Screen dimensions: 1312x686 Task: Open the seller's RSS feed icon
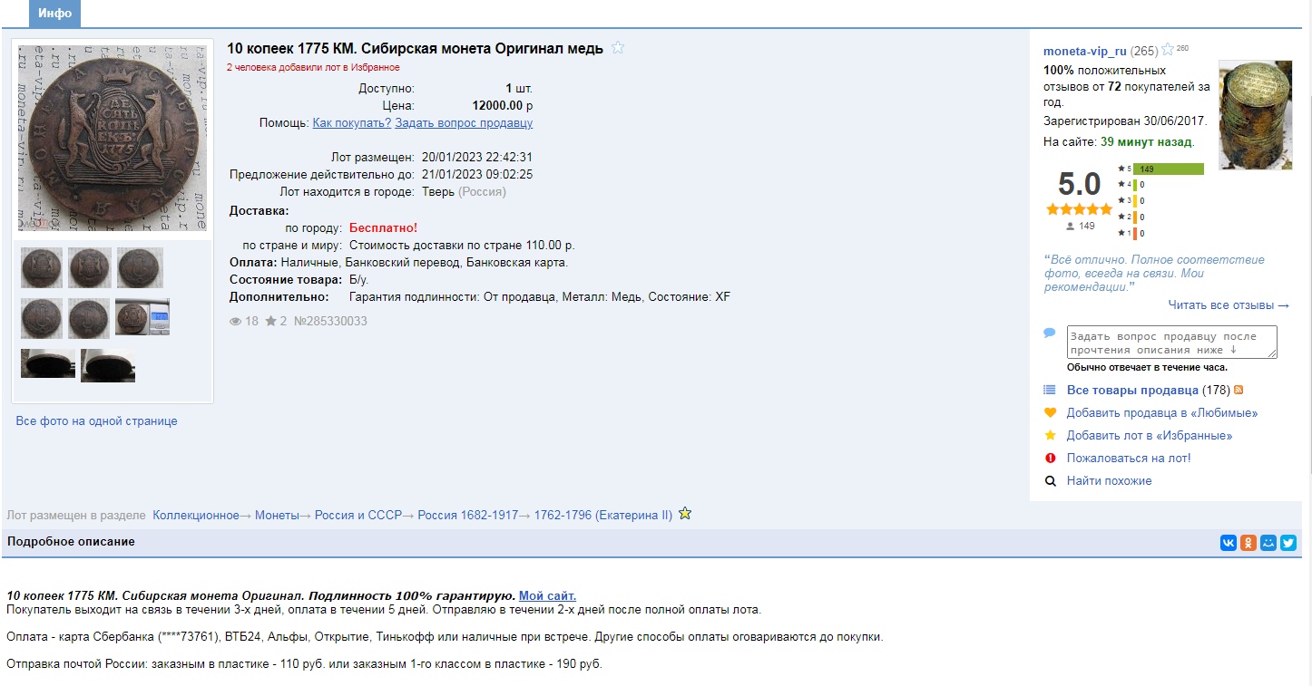point(1239,390)
